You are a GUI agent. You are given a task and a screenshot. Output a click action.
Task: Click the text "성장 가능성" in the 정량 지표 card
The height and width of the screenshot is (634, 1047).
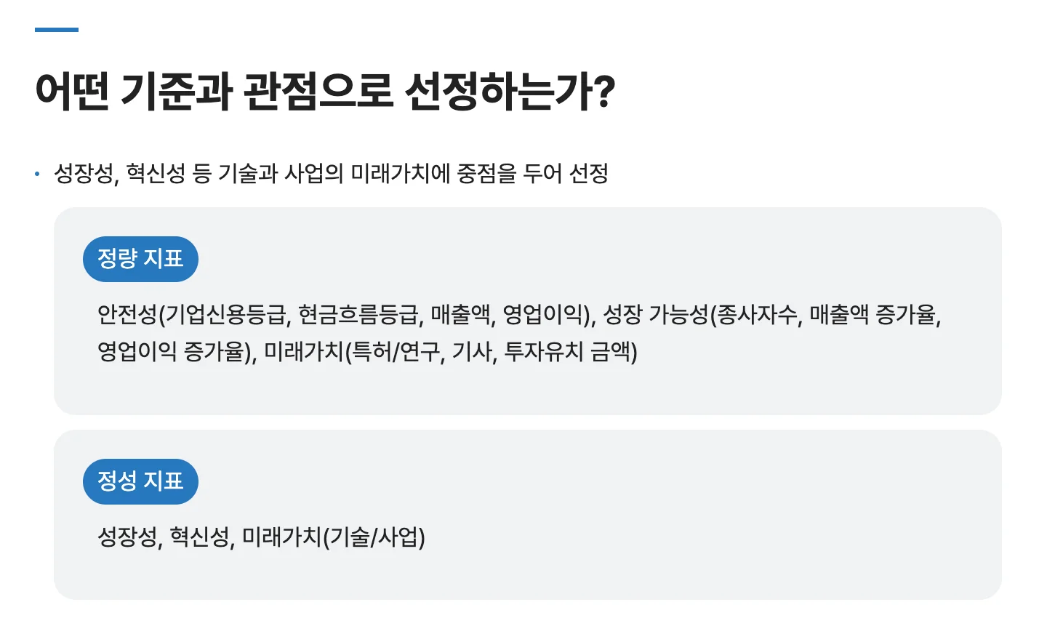(655, 315)
